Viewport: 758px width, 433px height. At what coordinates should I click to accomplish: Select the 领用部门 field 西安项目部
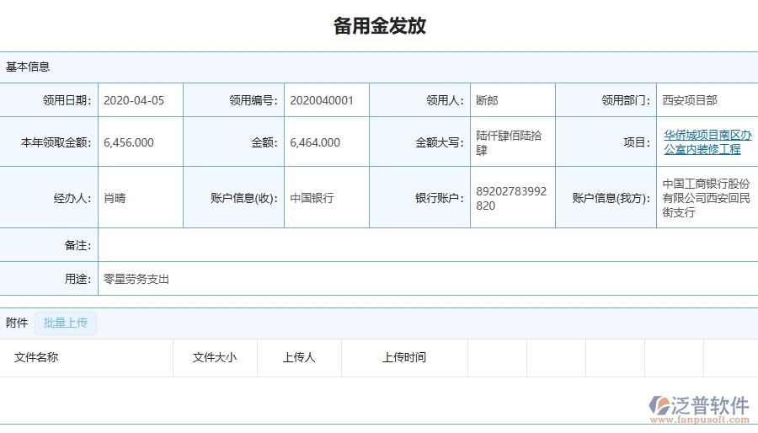coord(690,100)
